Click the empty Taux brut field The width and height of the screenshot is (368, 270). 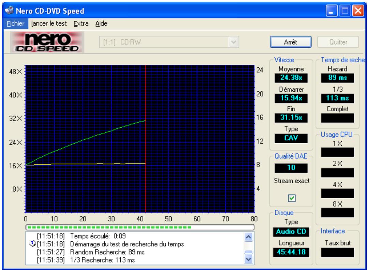tap(337, 253)
